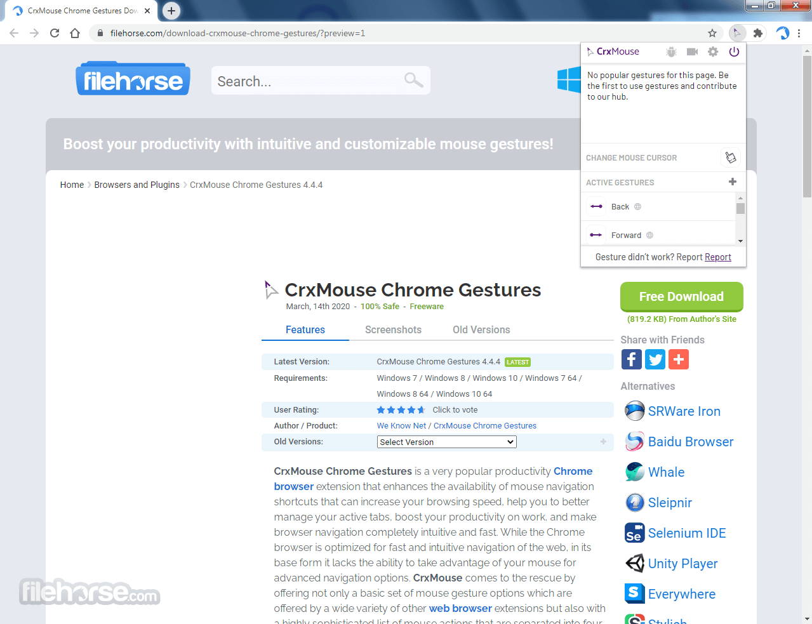Click the small plus next to Old Versions
This screenshot has height=624, width=812.
point(603,442)
